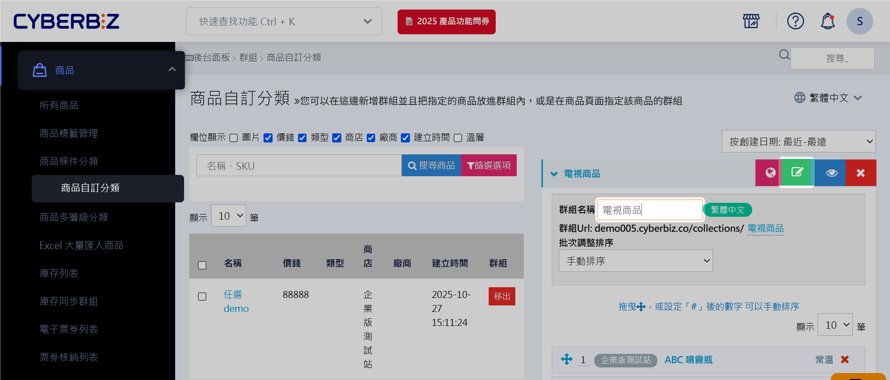Click the storefront icon in header

(x=751, y=21)
